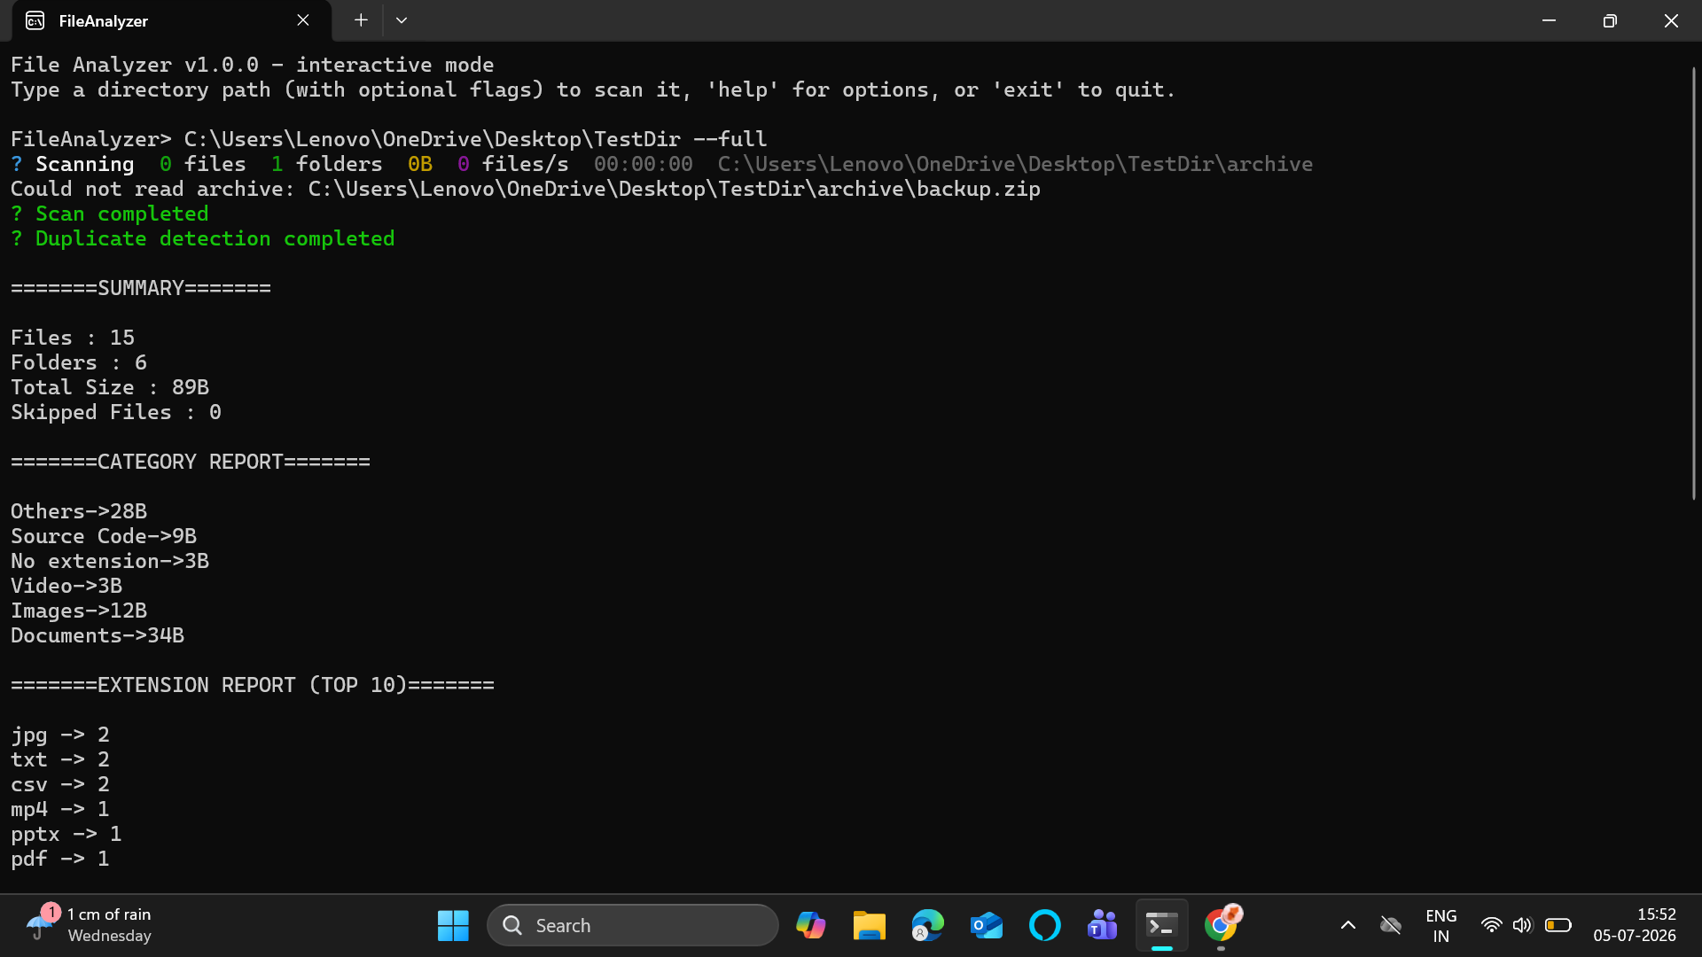
Task: Open Google Chrome from taskbar
Action: tap(1221, 926)
